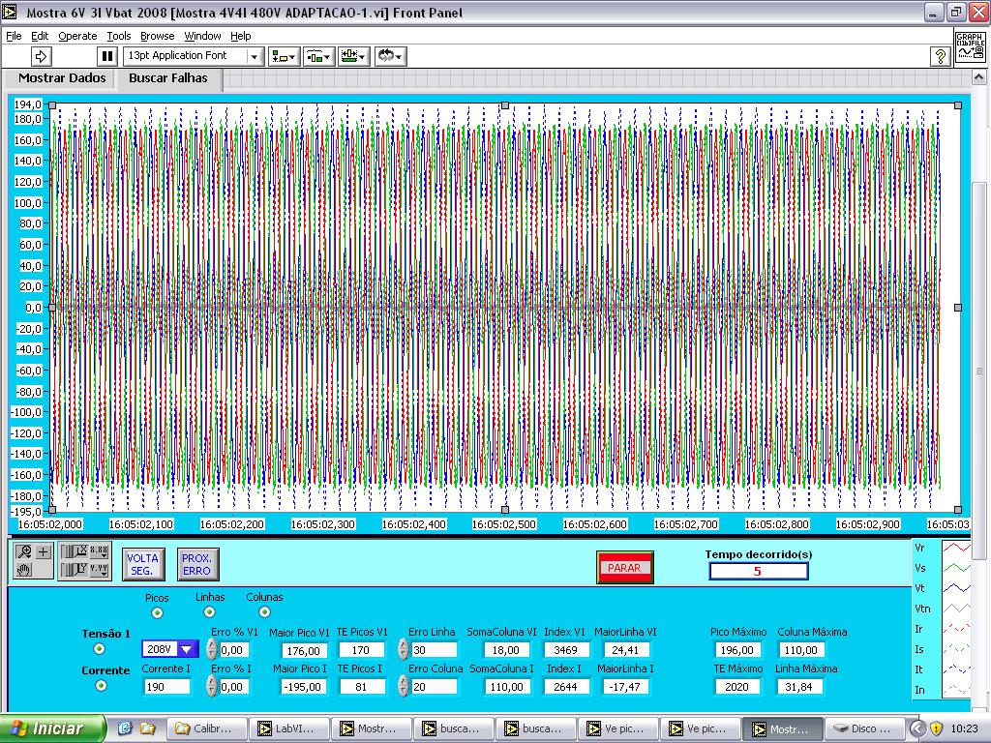The image size is (991, 743).
Task: Click the Vr red plot legend sample
Action: (956, 548)
